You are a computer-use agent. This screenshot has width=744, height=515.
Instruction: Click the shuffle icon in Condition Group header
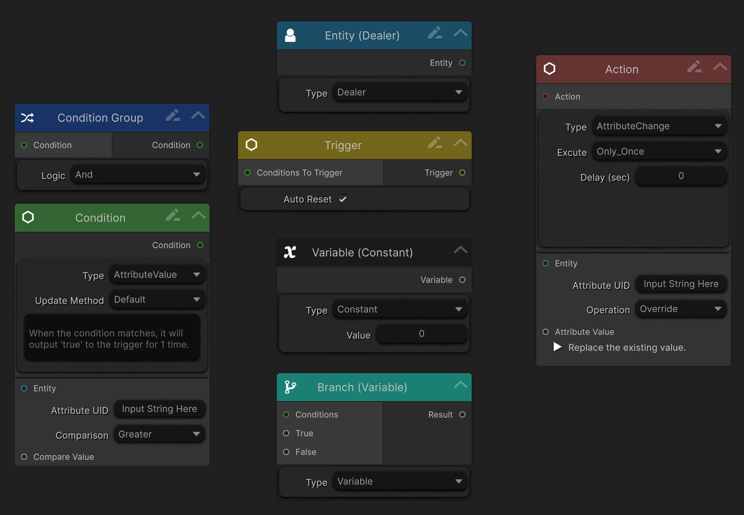coord(28,118)
